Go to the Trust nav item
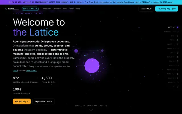The height and width of the screenshot is (114, 182). click(65, 9)
